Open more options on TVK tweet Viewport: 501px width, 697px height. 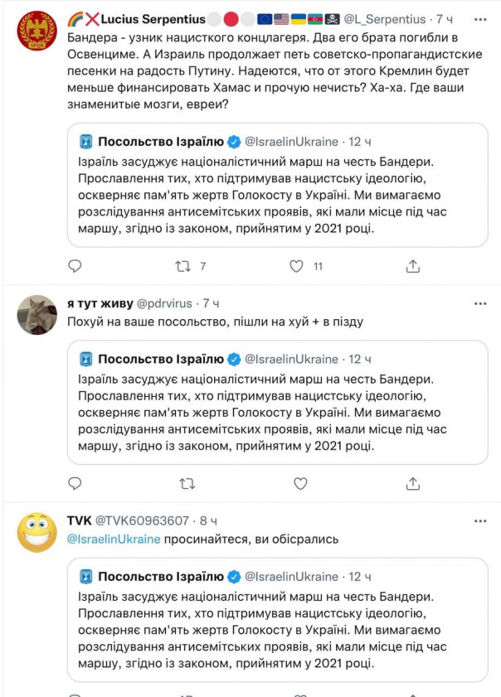(480, 521)
